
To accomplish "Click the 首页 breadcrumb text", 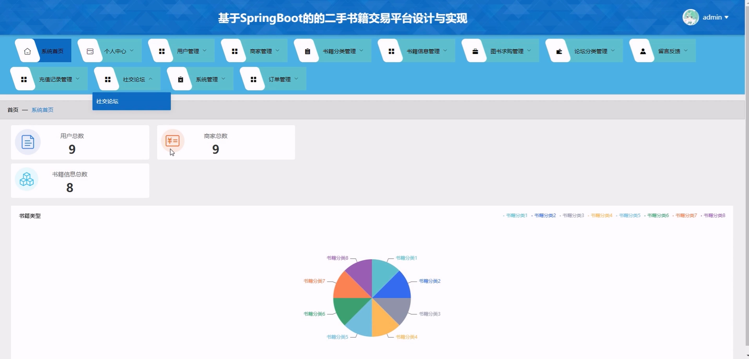I will coord(13,110).
